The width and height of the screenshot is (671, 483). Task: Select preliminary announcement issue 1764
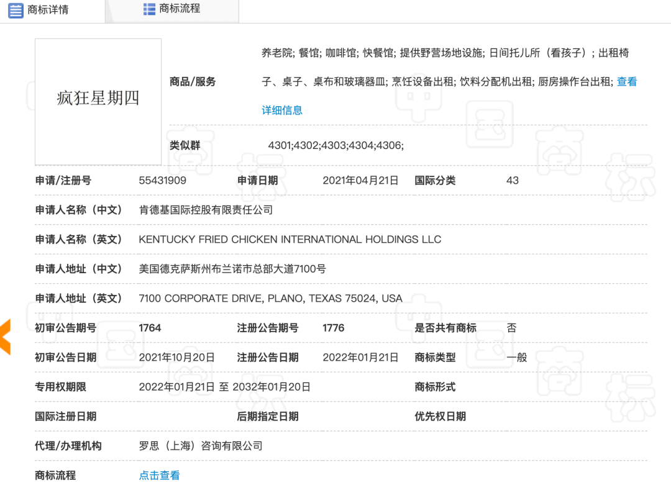point(150,328)
